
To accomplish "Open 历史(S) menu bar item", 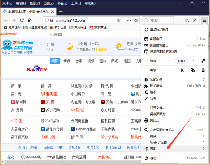I will pos(49,4).
